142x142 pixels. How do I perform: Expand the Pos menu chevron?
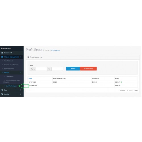(x=21, y=90)
